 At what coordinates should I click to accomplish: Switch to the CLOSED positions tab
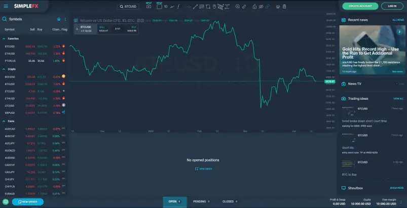pos(230,201)
